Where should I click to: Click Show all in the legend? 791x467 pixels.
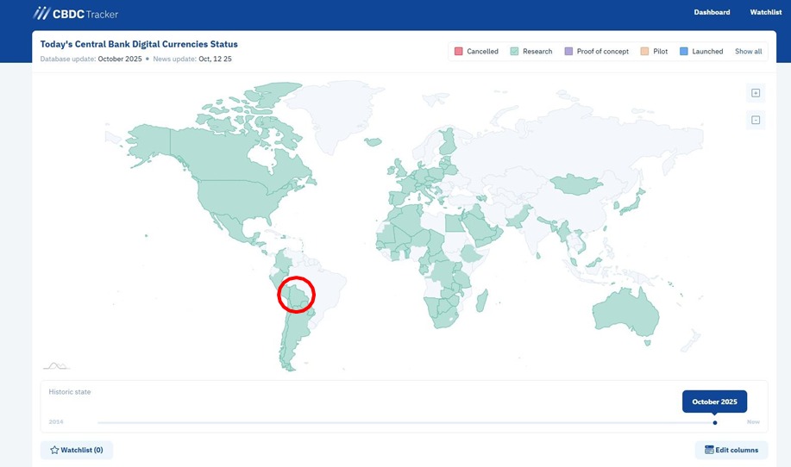pyautogui.click(x=748, y=52)
